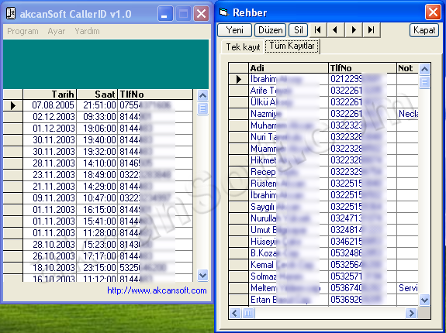The width and height of the screenshot is (446, 333).
Task: Open the http://www.akcansoft.com link
Action: tap(157, 290)
